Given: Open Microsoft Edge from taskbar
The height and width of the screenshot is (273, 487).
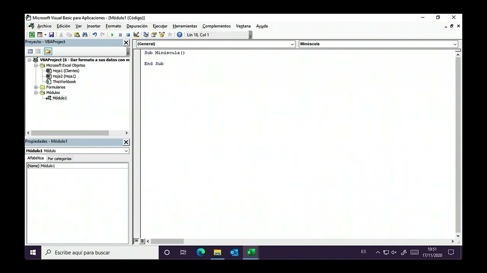Looking at the screenshot, I should coord(201,253).
